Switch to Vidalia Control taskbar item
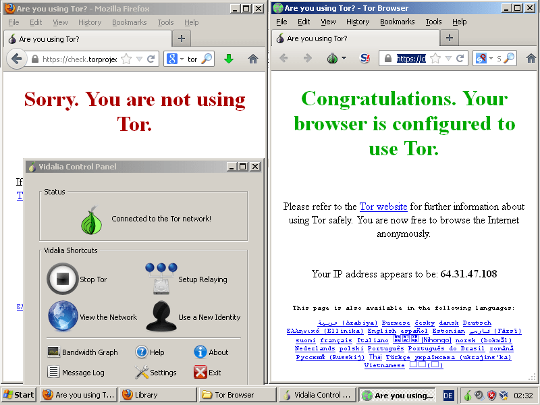 pos(317,395)
